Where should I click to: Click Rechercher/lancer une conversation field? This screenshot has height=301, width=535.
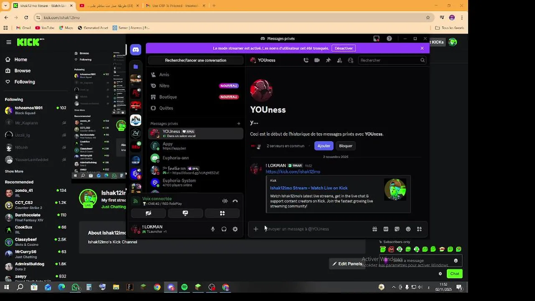196,60
